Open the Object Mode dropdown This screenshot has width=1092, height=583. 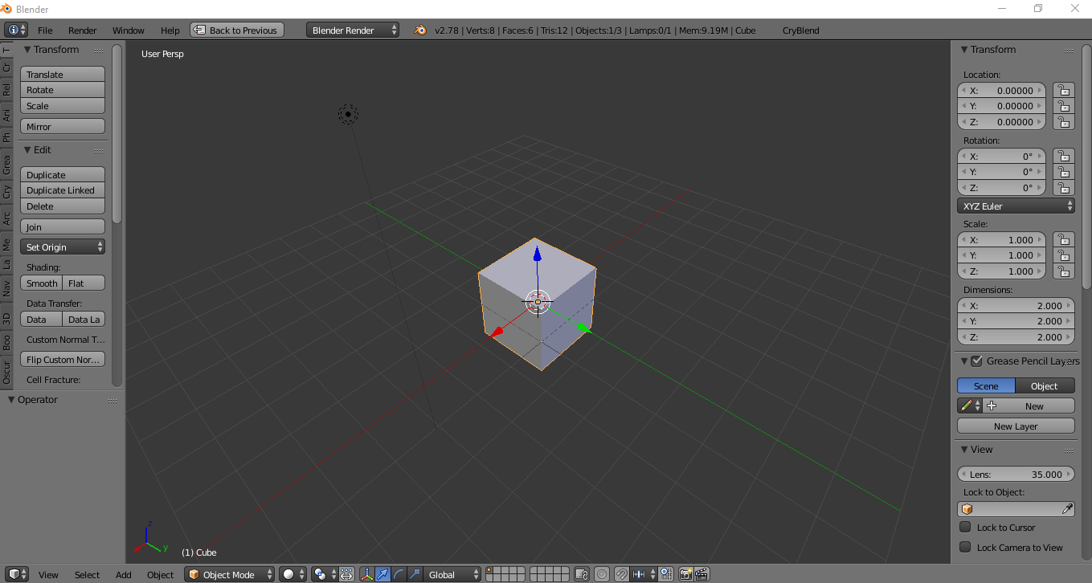pyautogui.click(x=229, y=573)
